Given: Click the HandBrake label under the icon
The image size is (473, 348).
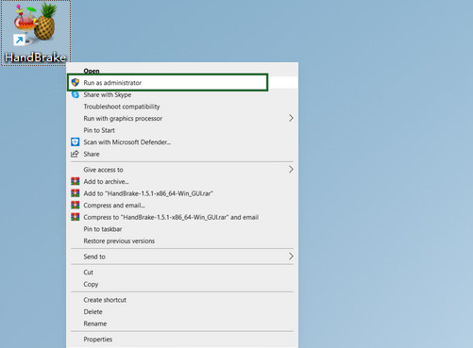Looking at the screenshot, I should 36,58.
